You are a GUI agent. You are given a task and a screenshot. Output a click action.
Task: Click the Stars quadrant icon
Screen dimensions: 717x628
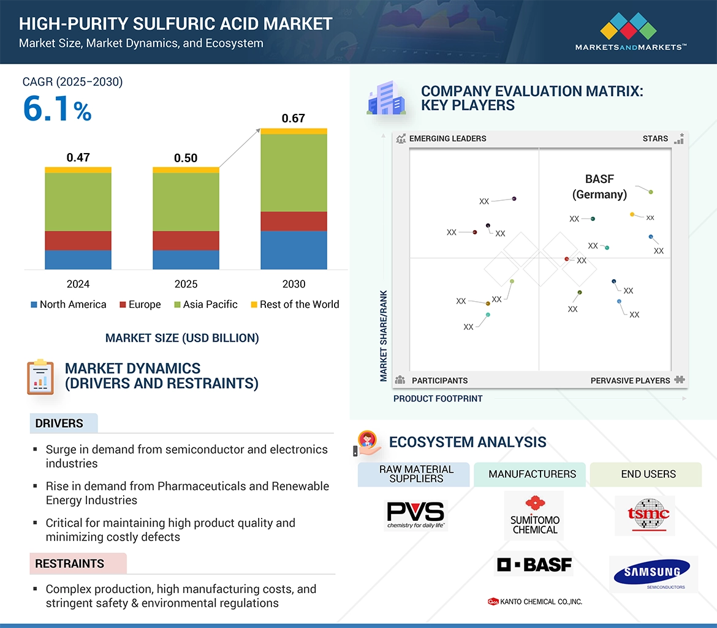678,139
